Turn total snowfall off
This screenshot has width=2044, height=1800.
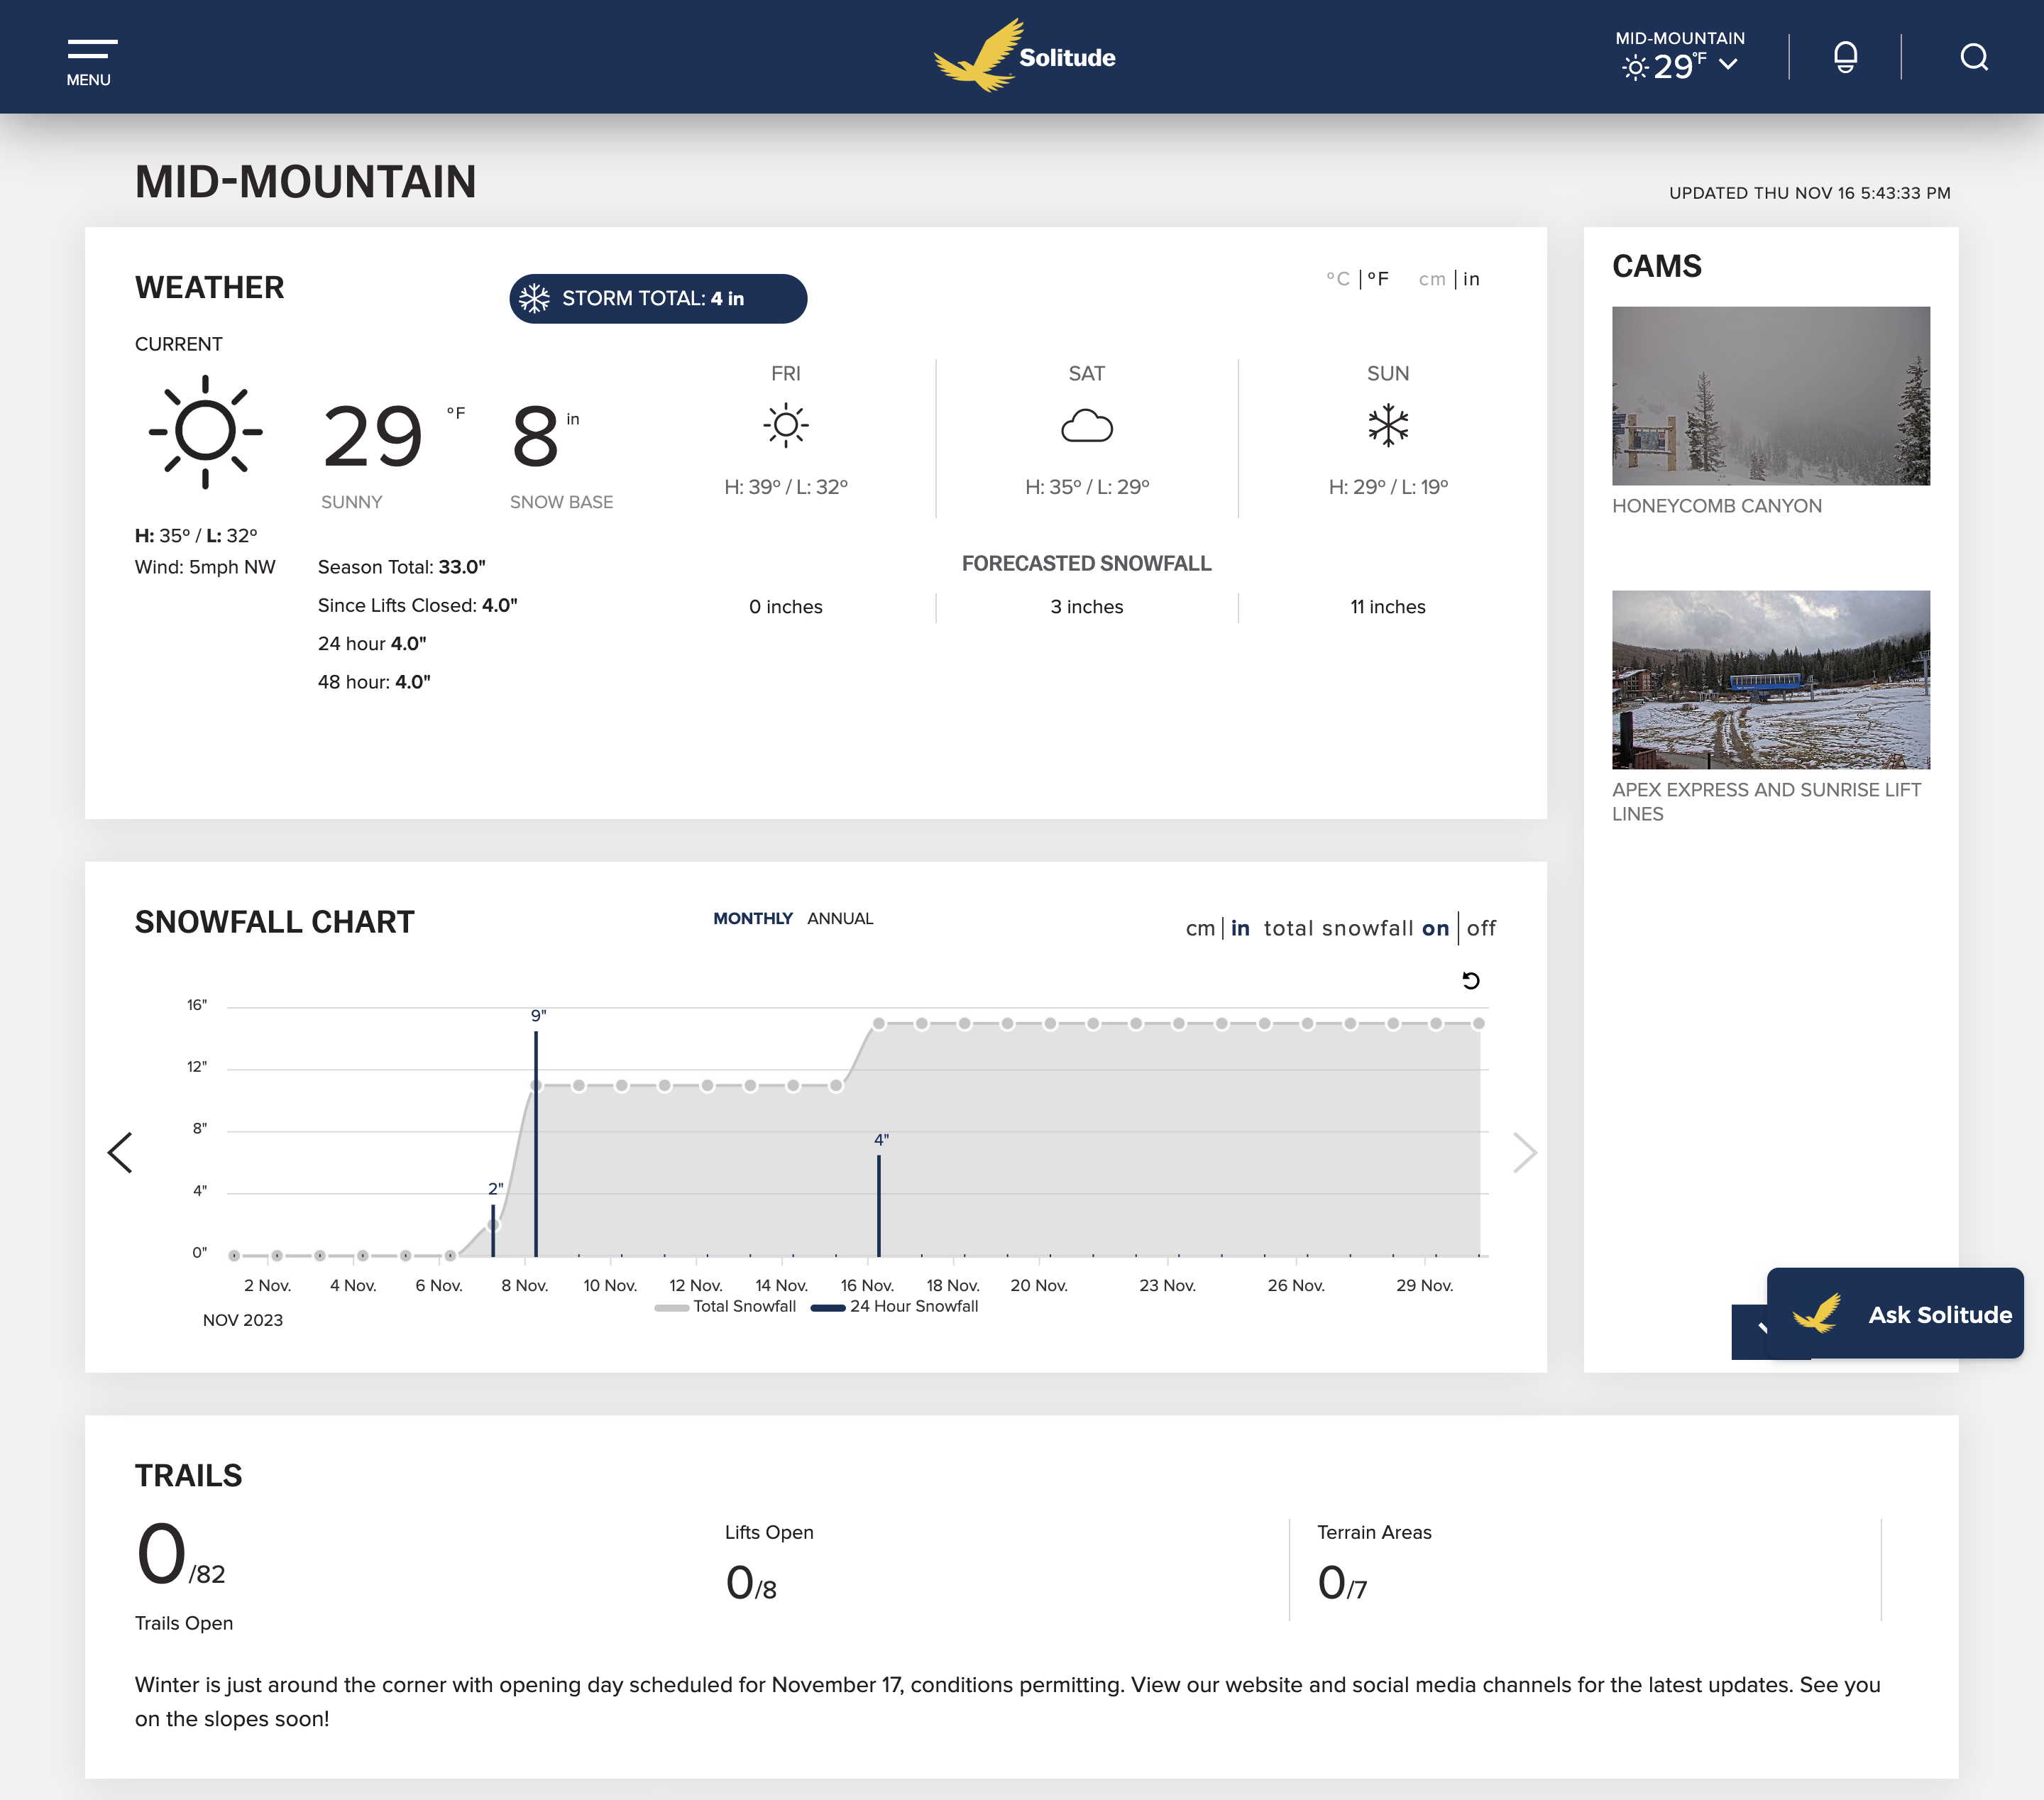(1481, 928)
